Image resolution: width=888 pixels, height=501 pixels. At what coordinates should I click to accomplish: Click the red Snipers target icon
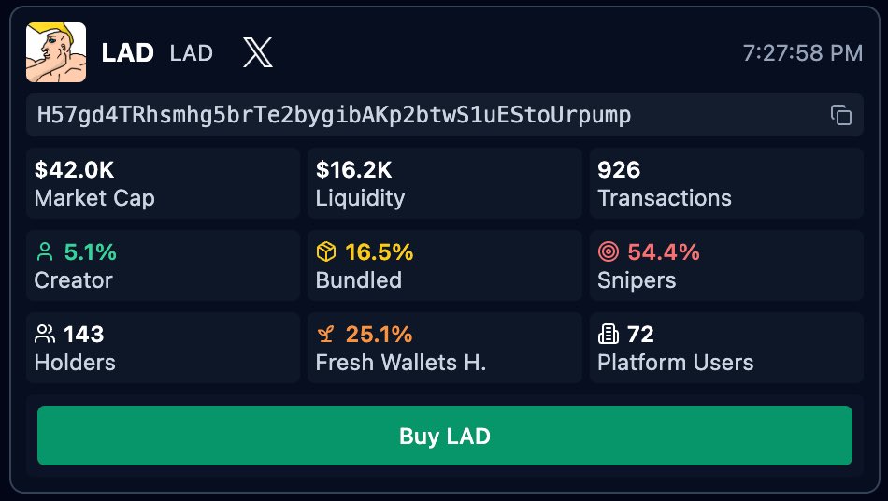[x=609, y=252]
